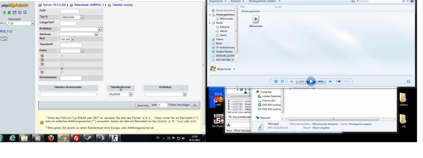Open Internet Explorer from the taskbar

coord(12,138)
